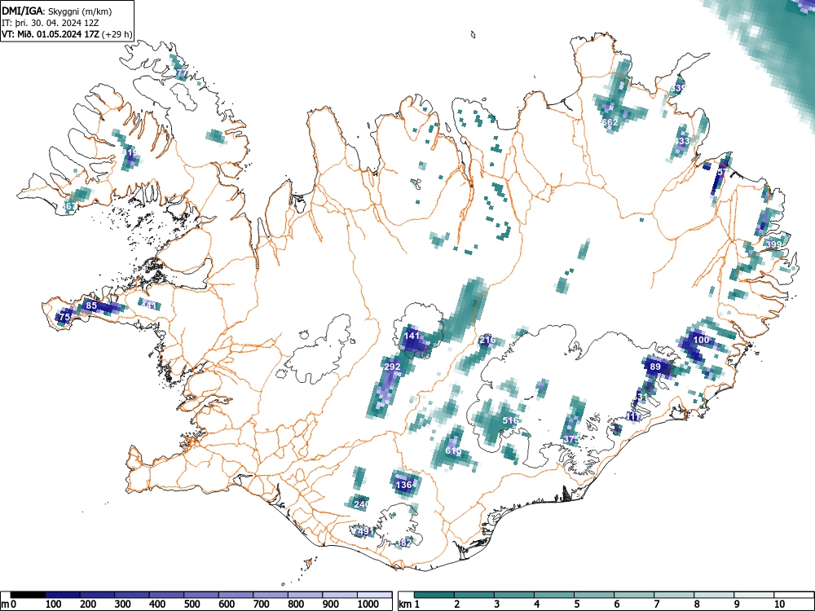Screen dimensions: 815x611
Task: Click the '75' visibility label on the map
Action: [65, 317]
